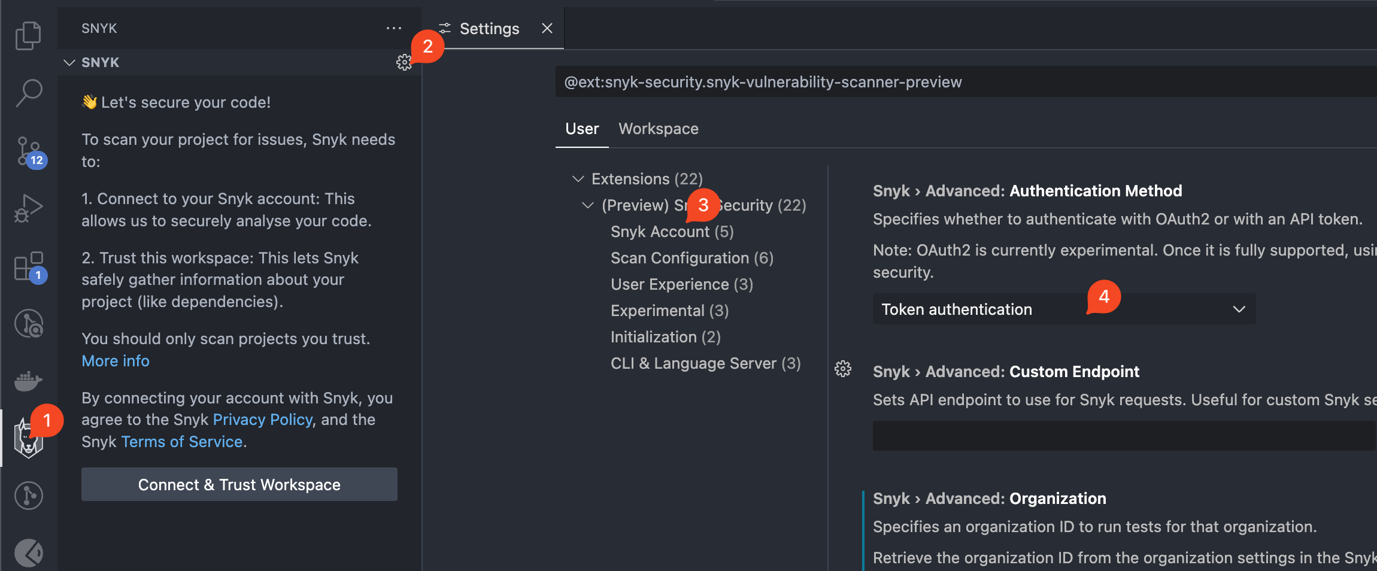The width and height of the screenshot is (1377, 571).
Task: Switch to the Workspace settings tab
Action: tap(658, 129)
